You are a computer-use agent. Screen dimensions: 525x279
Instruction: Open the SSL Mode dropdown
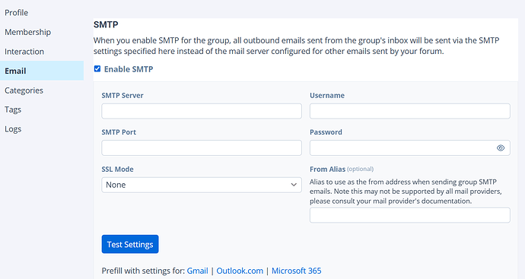pyautogui.click(x=202, y=185)
